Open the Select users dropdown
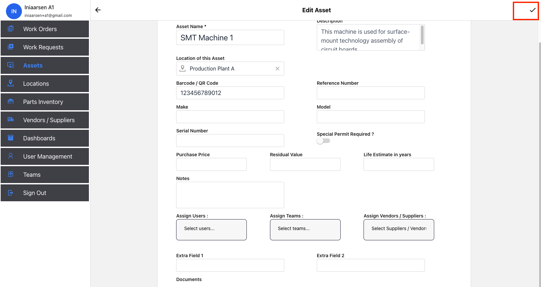This screenshot has height=287, width=541. tap(211, 230)
